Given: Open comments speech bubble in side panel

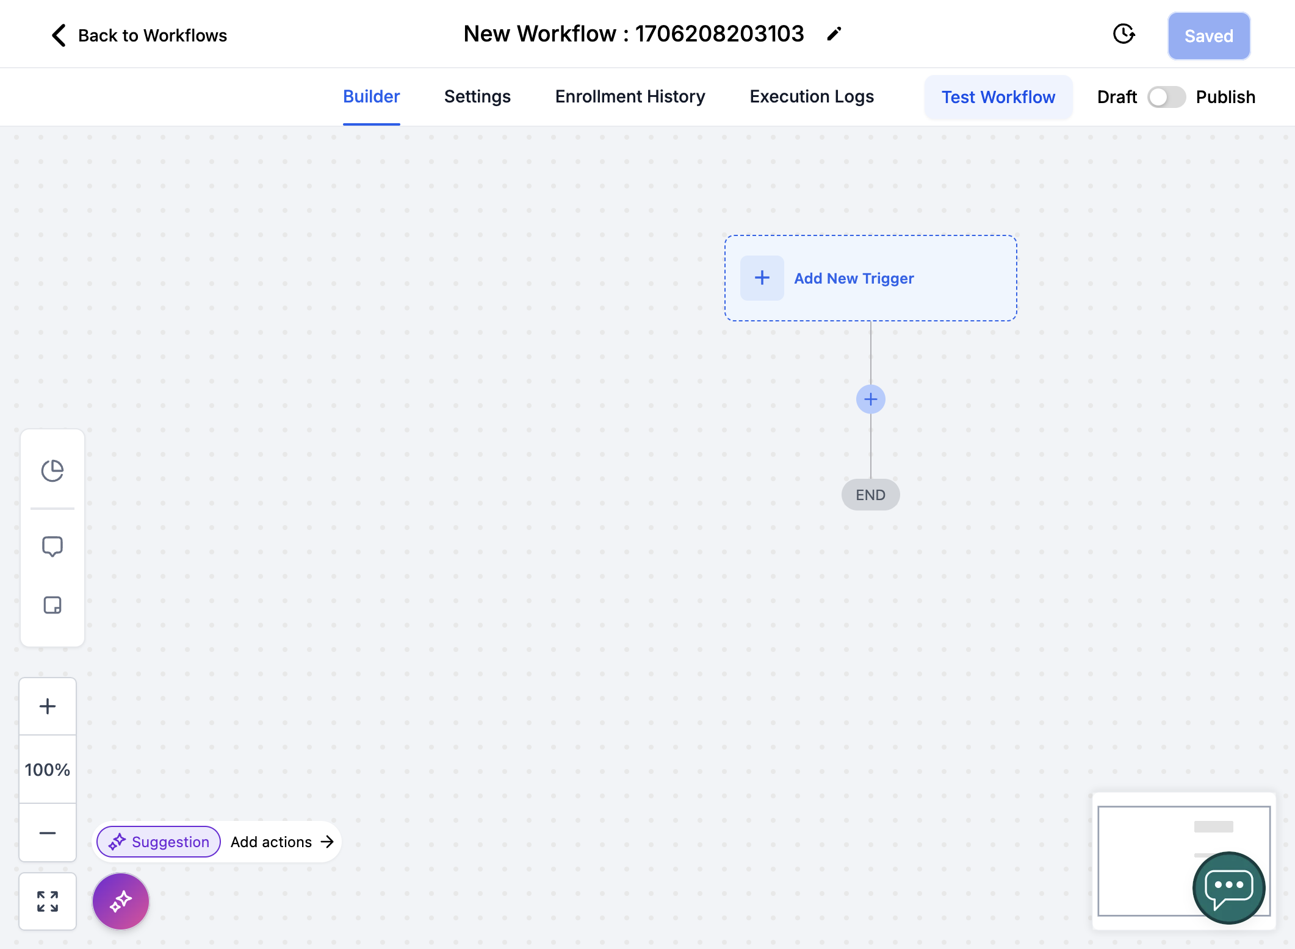Looking at the screenshot, I should point(52,546).
